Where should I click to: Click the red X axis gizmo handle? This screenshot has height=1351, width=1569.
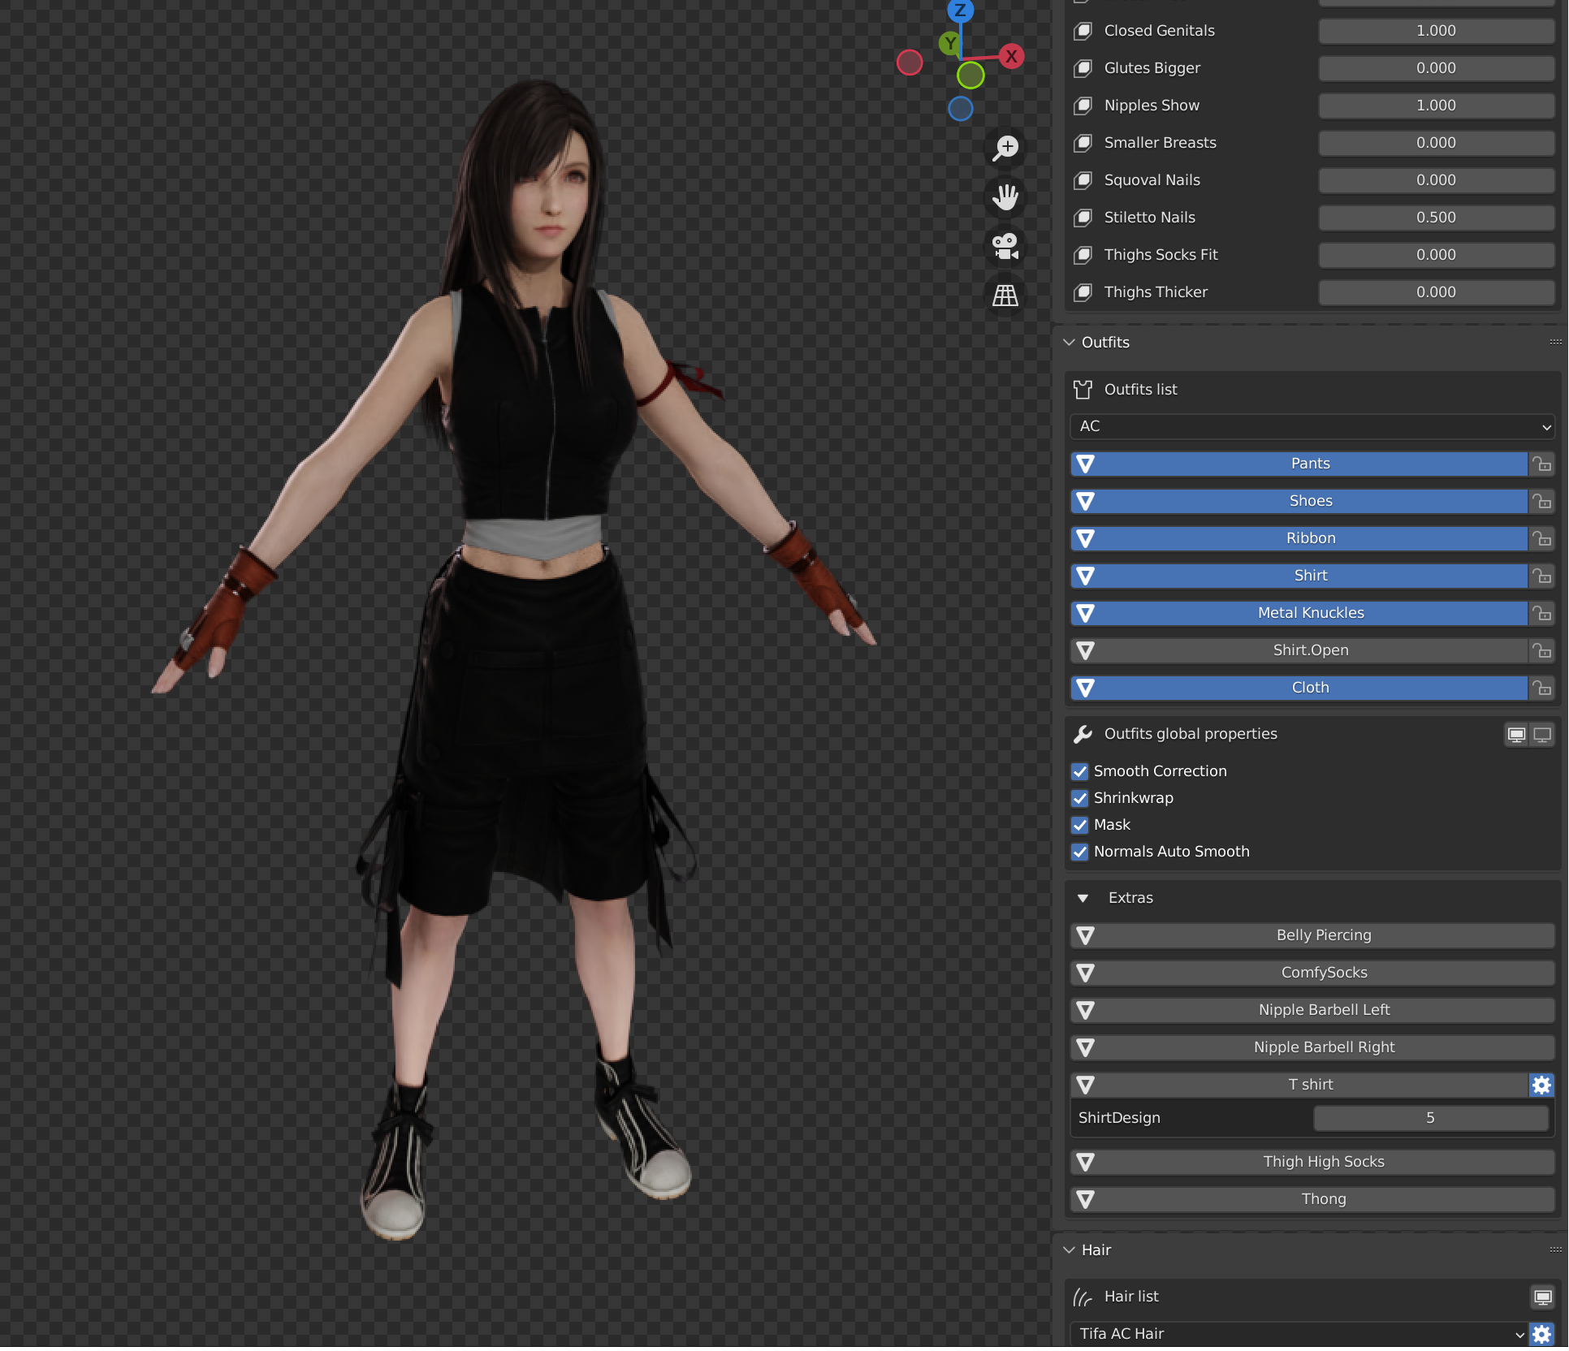tap(1011, 56)
